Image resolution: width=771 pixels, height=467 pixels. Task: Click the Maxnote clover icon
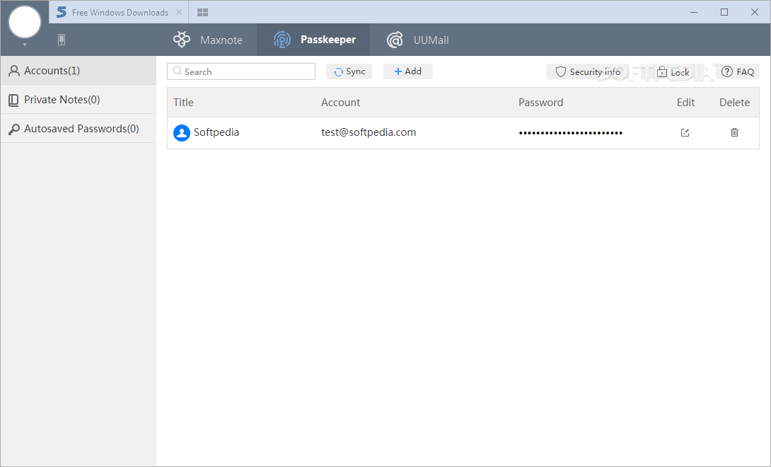point(182,40)
